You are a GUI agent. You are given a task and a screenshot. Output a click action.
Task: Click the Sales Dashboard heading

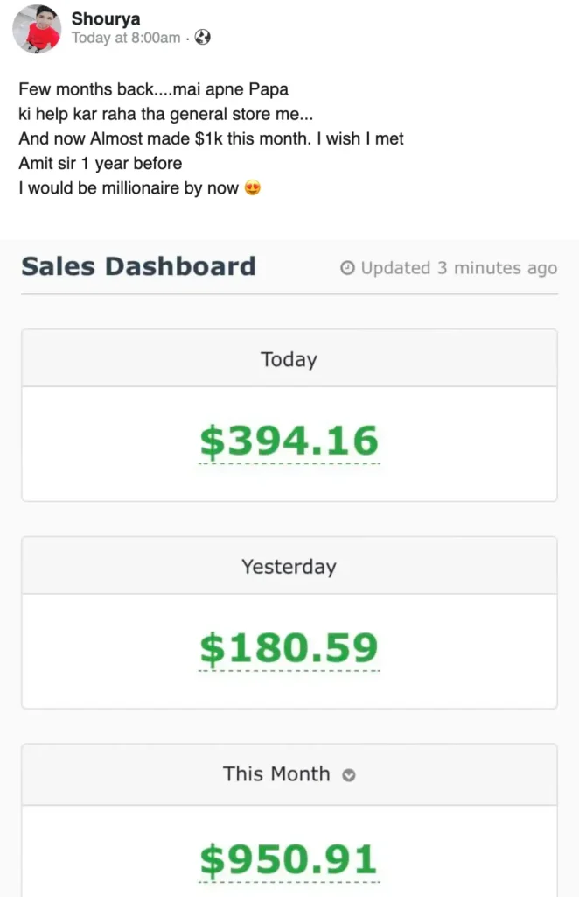coord(138,266)
